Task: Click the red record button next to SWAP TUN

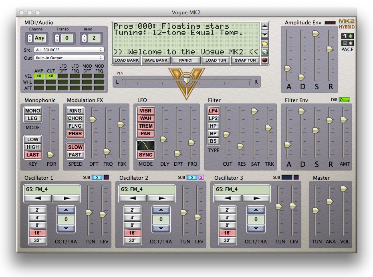Action: [x=265, y=60]
